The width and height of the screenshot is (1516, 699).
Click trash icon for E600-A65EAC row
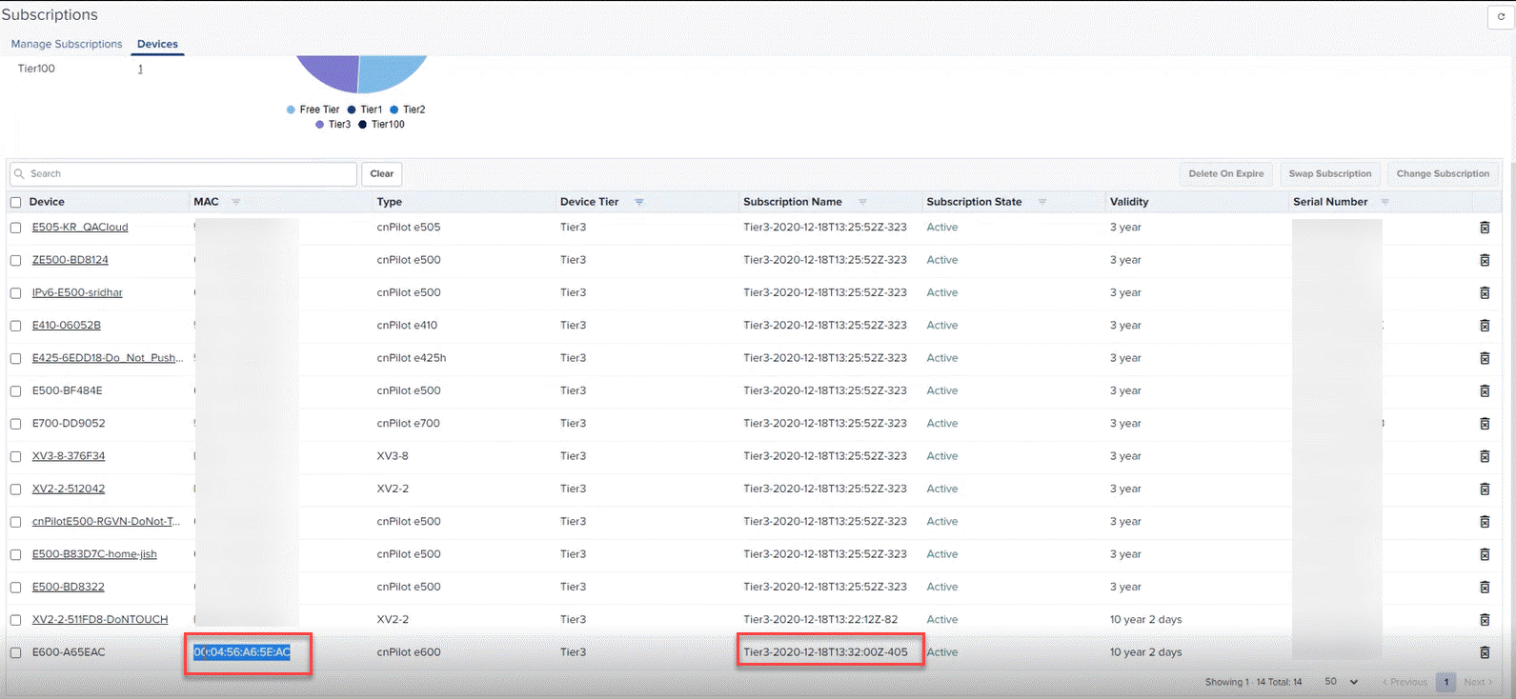tap(1484, 652)
